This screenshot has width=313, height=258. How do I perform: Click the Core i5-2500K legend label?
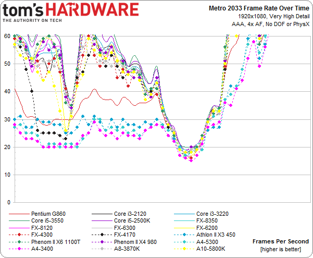tap(132, 220)
